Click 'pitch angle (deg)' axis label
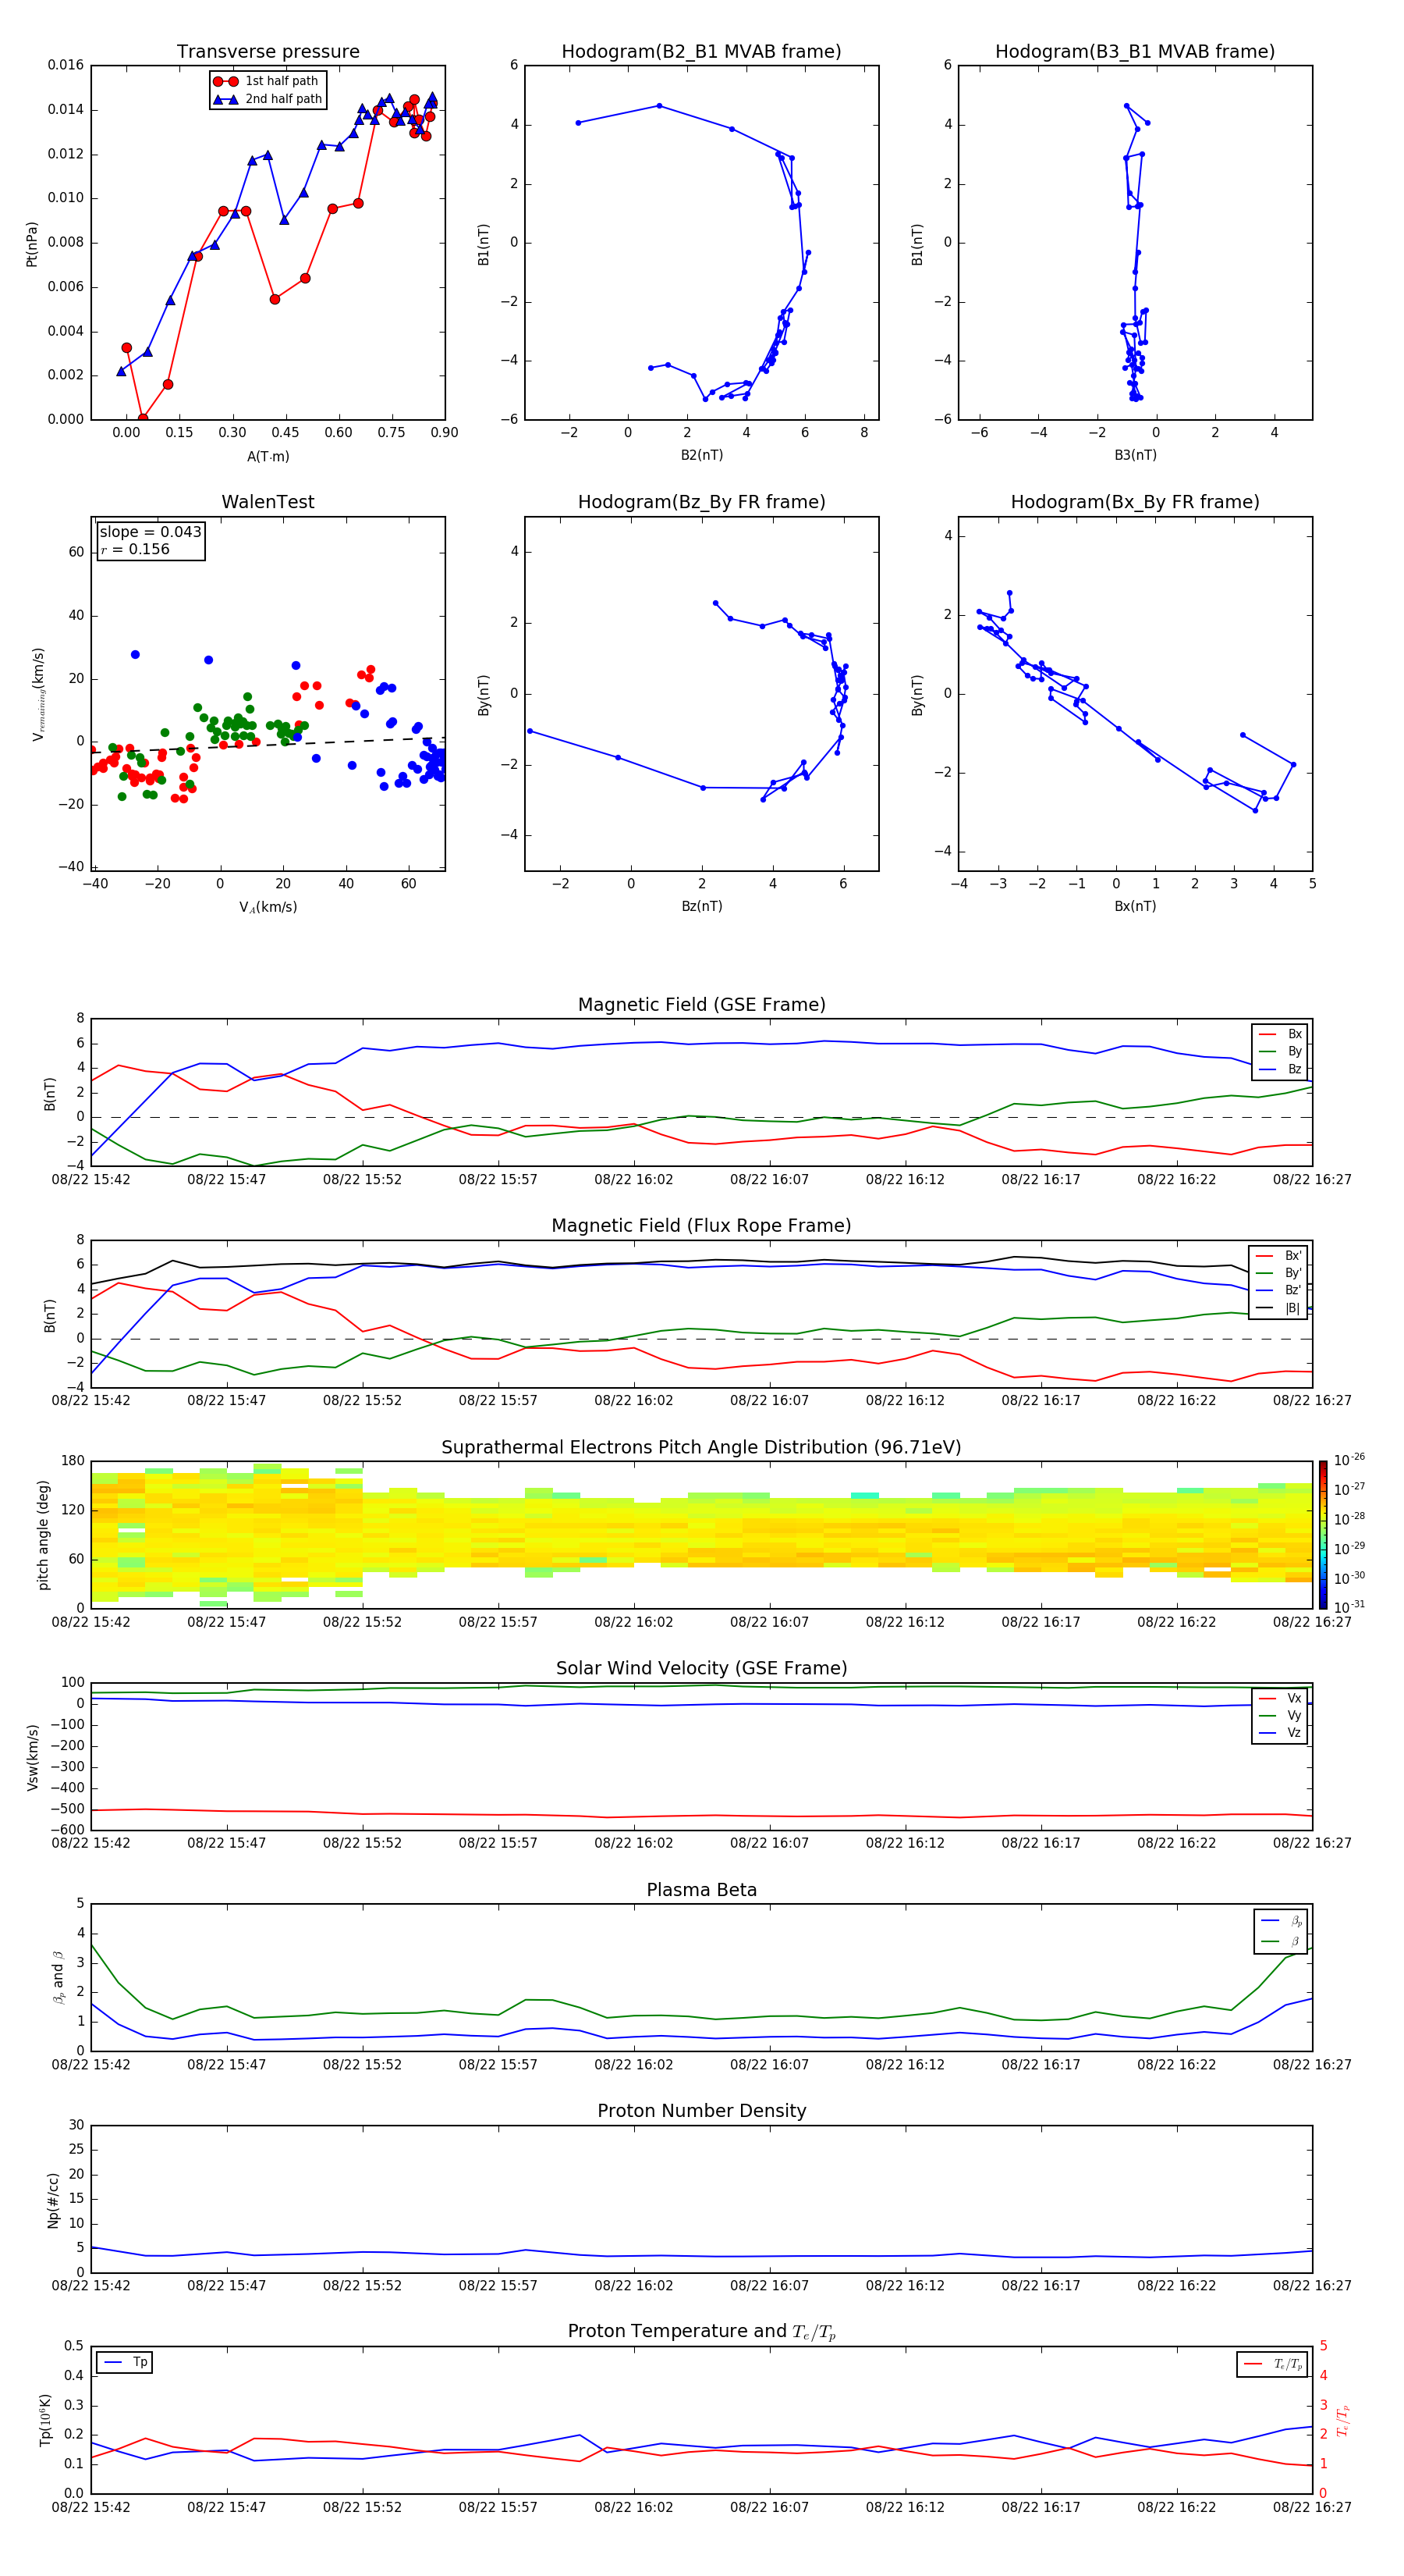Viewport: 1404px width, 2576px height. [x=43, y=1534]
